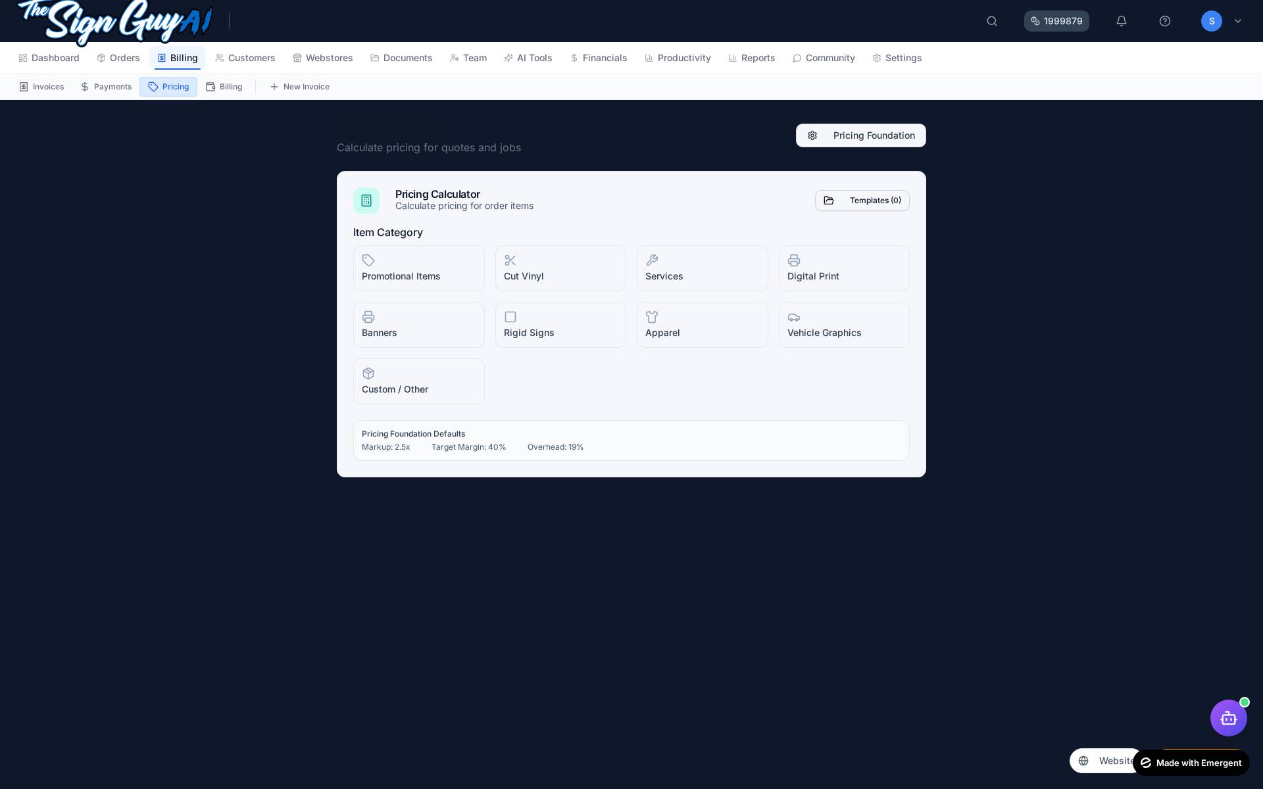Select the Apparel category card
Viewport: 1263px width, 789px height.
703,325
